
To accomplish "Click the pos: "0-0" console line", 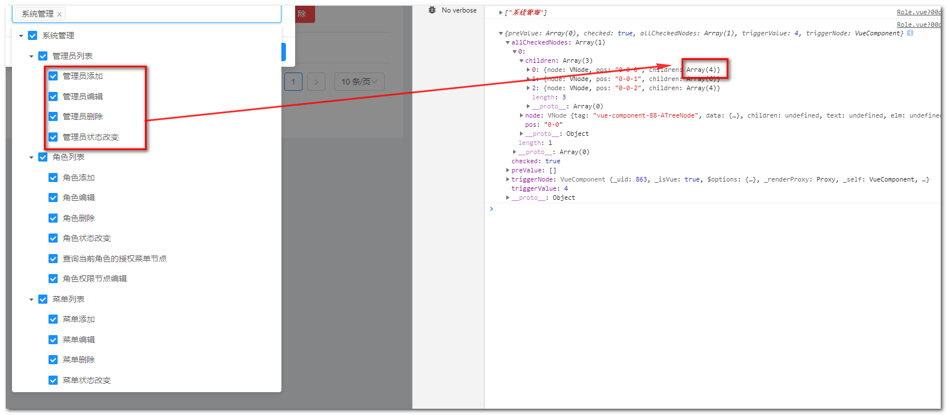I will tap(543, 125).
